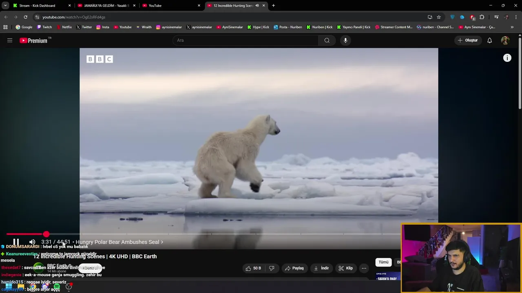Like the video thumbs up
522x293 pixels.
[x=253, y=268]
